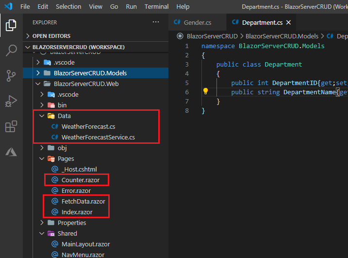The width and height of the screenshot is (348, 258).
Task: Collapse the Data folder chevron
Action: [42, 116]
